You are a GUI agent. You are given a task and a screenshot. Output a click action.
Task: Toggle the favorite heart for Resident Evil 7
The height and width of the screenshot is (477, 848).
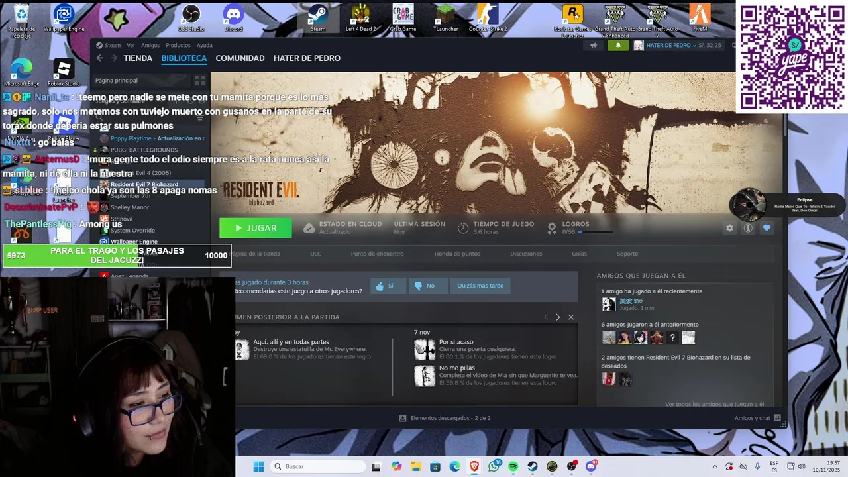click(x=767, y=228)
